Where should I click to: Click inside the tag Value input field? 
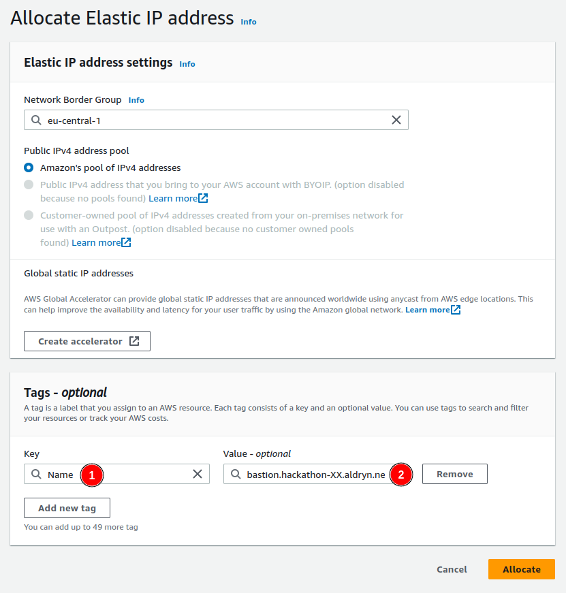coord(320,474)
